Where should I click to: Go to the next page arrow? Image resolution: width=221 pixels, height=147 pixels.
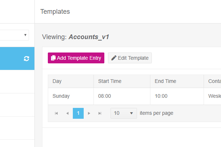click(x=89, y=113)
